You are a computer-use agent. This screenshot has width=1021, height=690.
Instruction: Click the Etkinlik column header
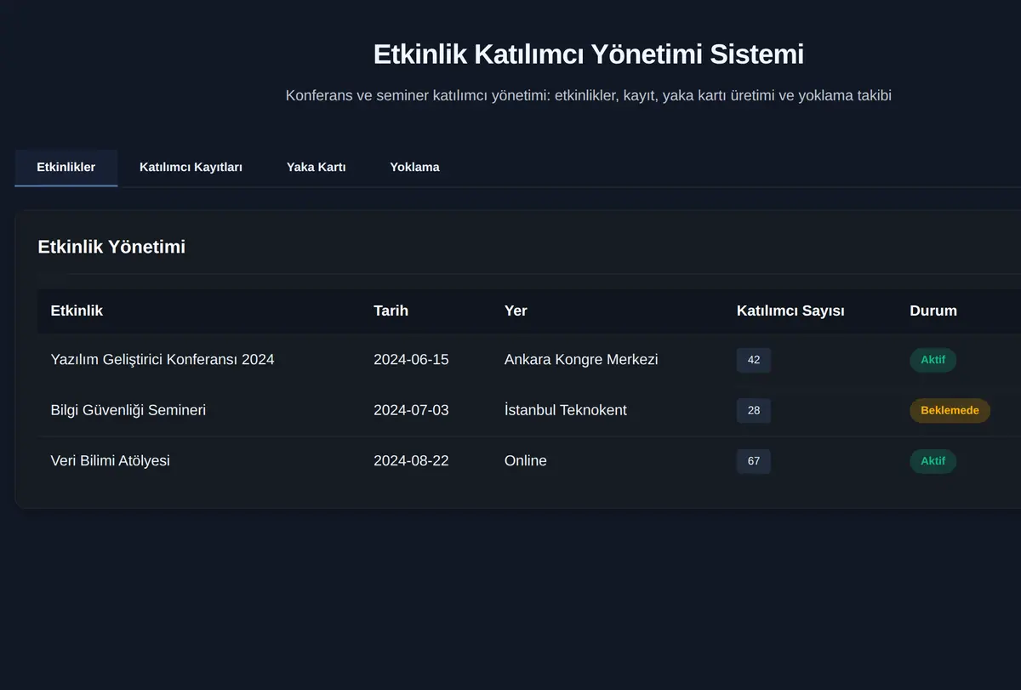pos(77,311)
